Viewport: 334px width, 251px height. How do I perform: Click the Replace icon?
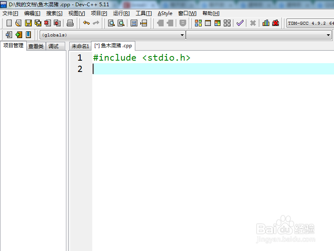pos(121,23)
